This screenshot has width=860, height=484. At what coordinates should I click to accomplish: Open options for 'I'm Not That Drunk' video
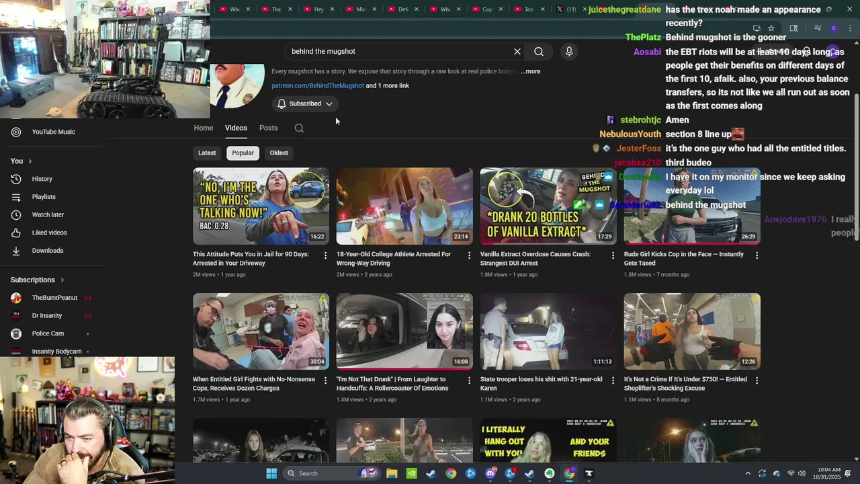(x=470, y=380)
